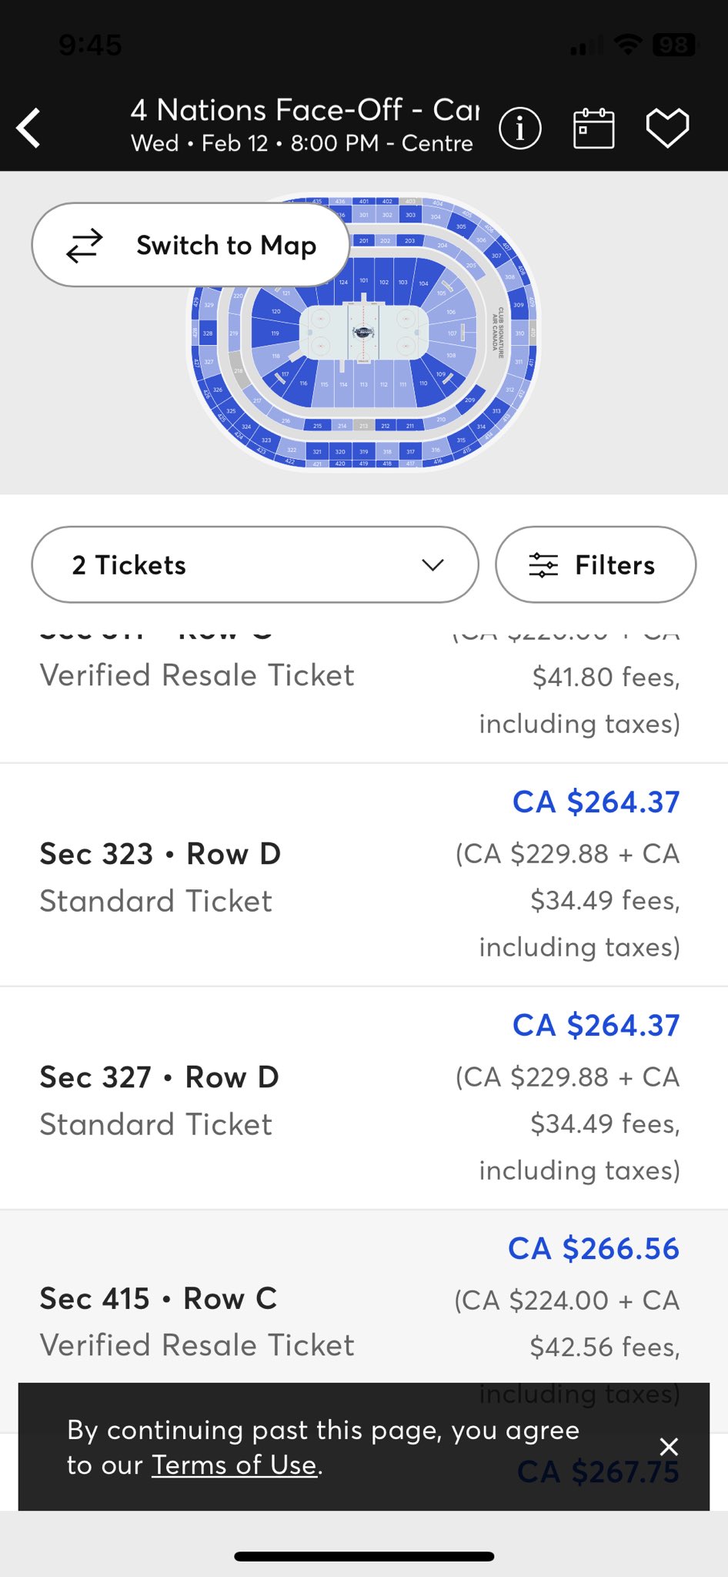The image size is (728, 1577).
Task: Favorite event with heart icon
Action: [x=667, y=128]
